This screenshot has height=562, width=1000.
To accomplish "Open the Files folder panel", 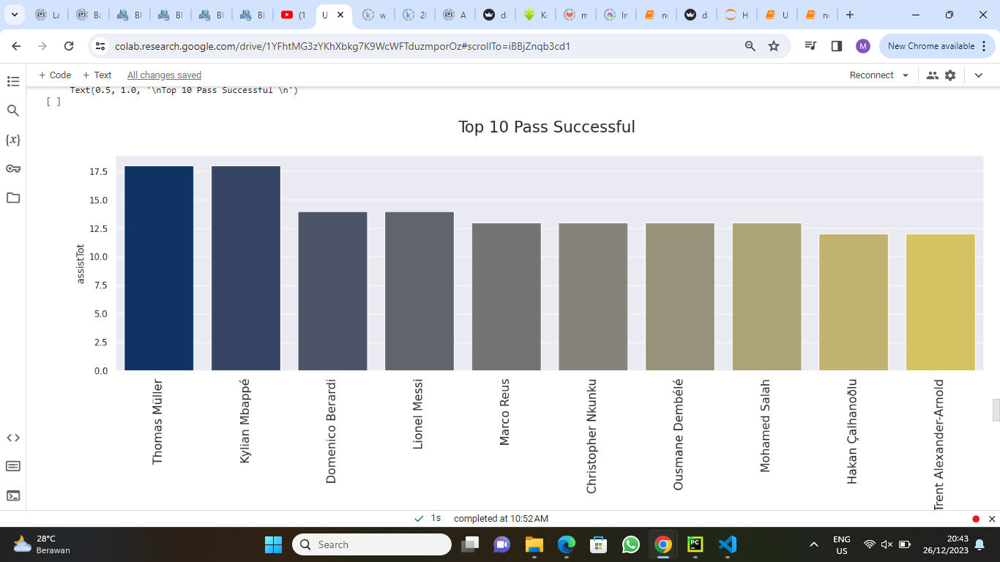I will coord(13,198).
